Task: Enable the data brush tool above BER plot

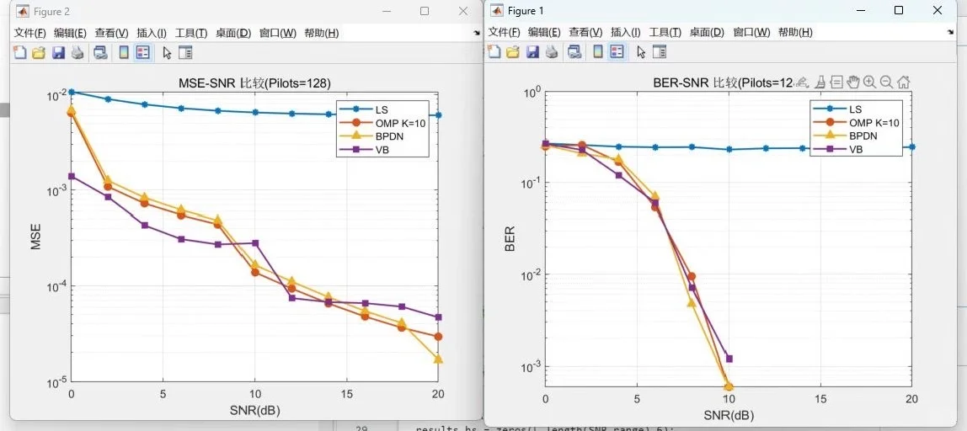Action: (820, 82)
